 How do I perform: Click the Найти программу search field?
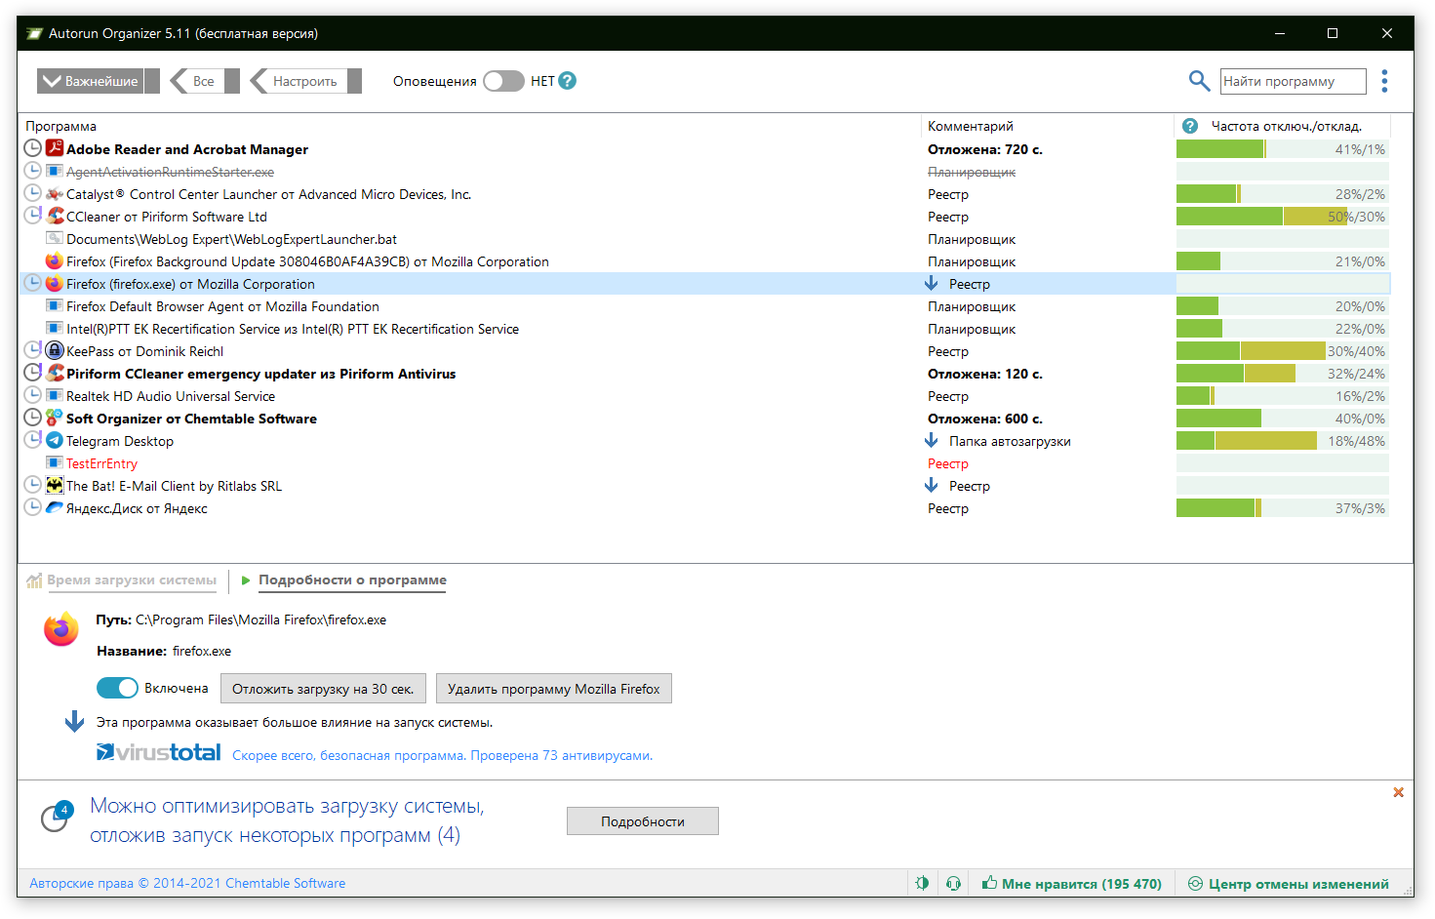click(1293, 81)
